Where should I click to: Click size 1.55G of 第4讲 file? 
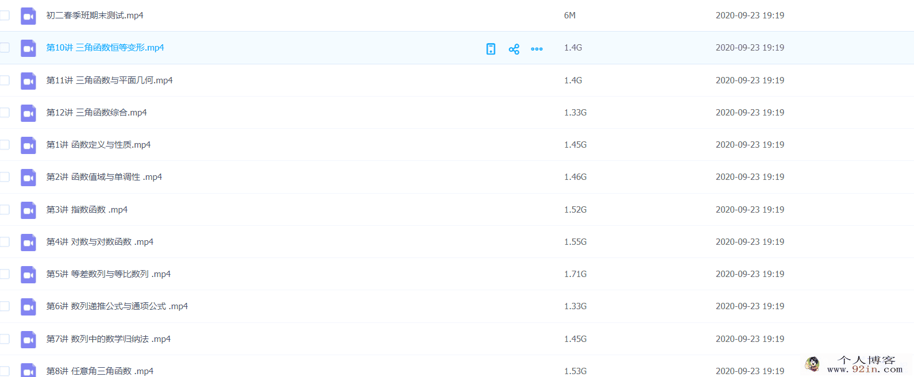pos(575,242)
